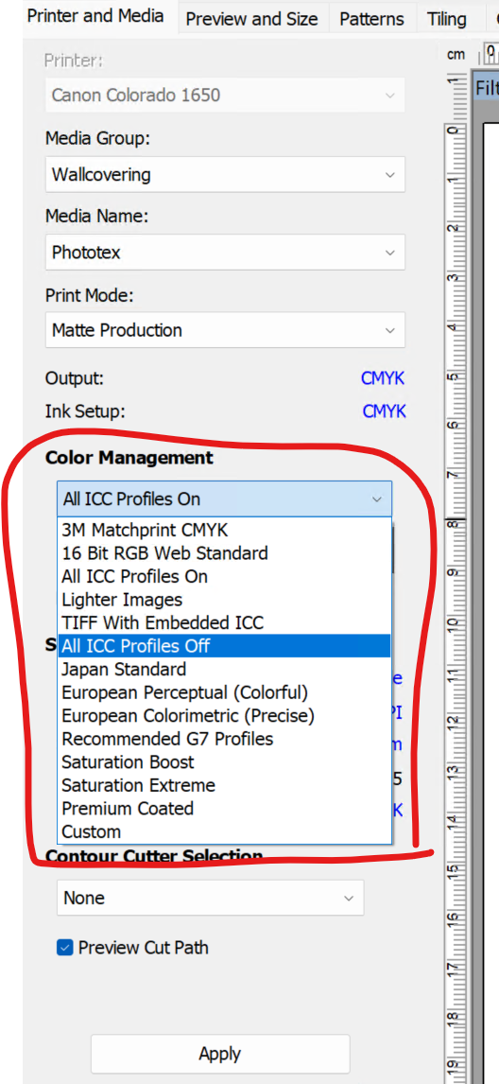Expand the Contour Cutter Selection dropdown
499x1084 pixels.
coord(210,898)
